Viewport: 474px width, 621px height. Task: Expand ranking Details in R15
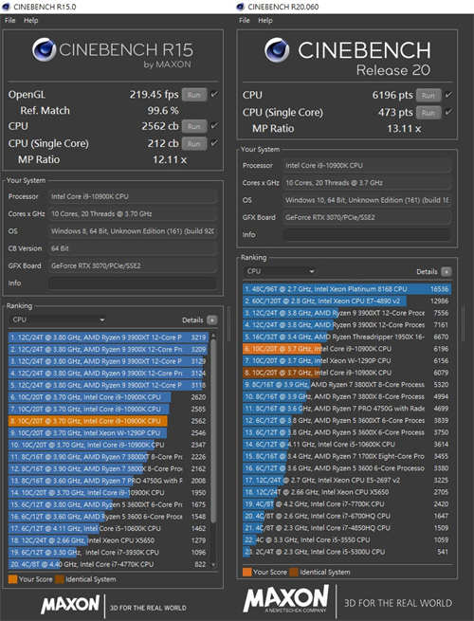click(211, 320)
